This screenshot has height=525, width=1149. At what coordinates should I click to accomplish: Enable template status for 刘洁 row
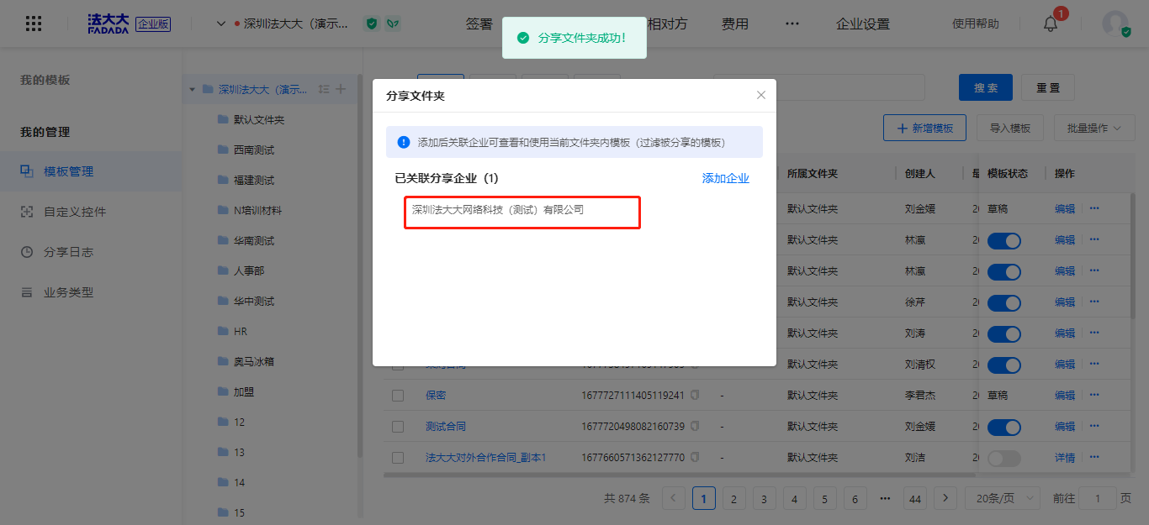1003,458
